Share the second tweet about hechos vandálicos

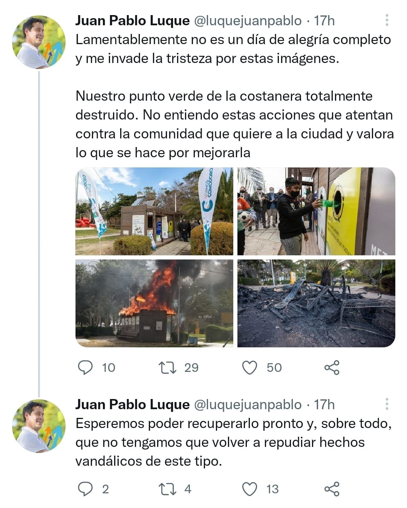tap(332, 489)
